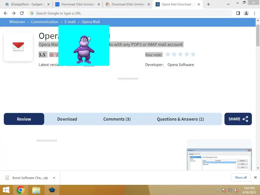Rate two stars in Your vote
This screenshot has width=260, height=195.
coord(174,54)
